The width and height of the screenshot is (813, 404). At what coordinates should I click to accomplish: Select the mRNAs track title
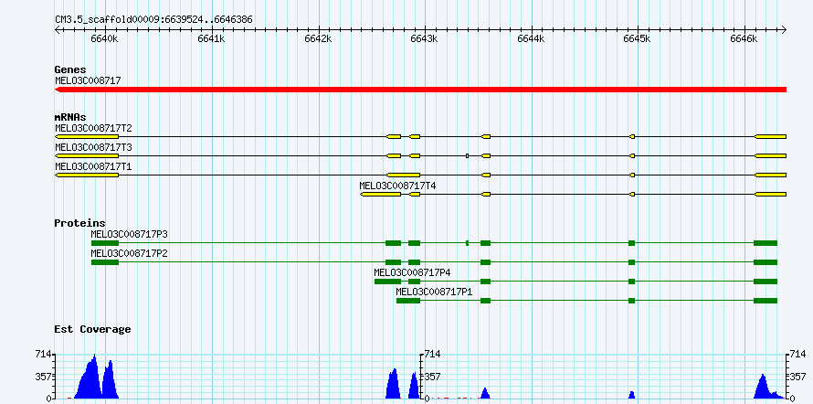[x=70, y=117]
